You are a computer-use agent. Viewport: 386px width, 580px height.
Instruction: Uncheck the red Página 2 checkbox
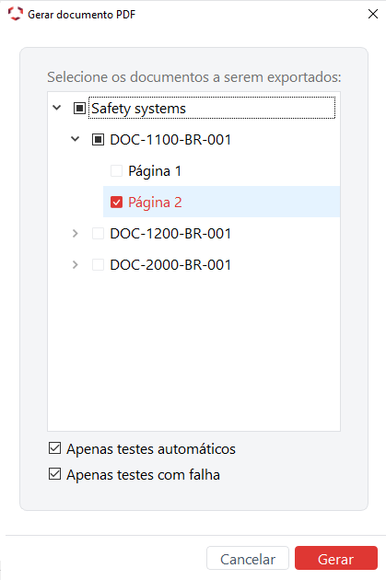tap(116, 202)
